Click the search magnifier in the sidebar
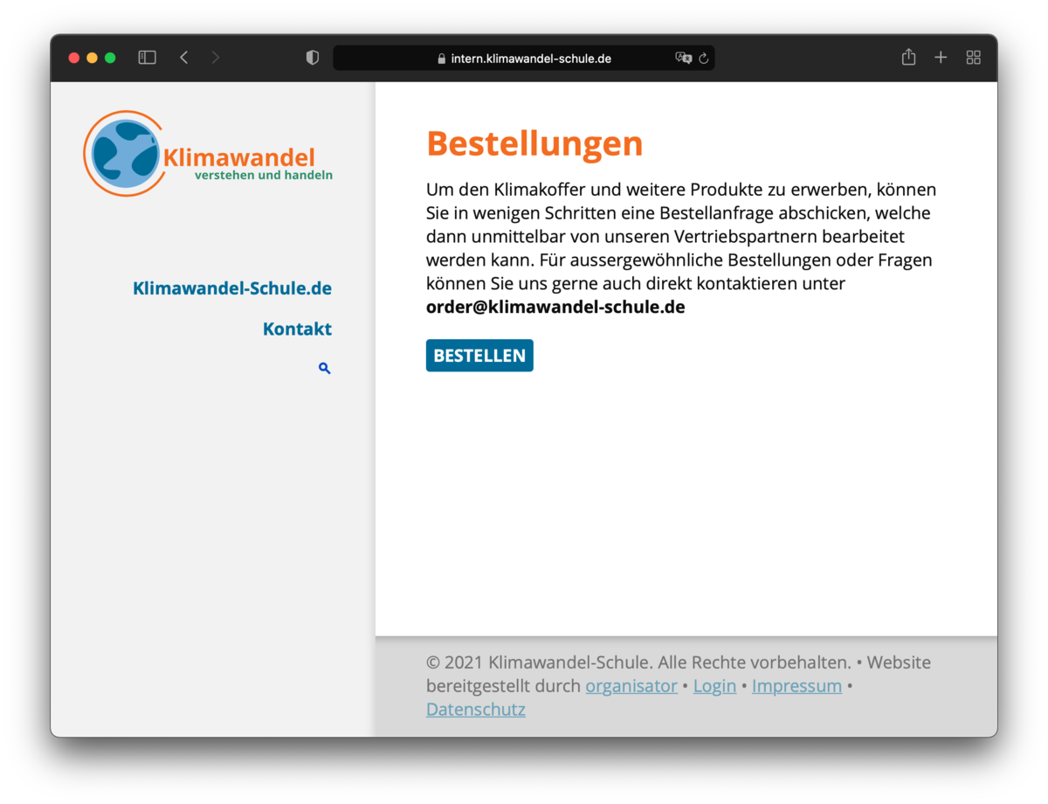This screenshot has height=804, width=1048. [x=325, y=369]
